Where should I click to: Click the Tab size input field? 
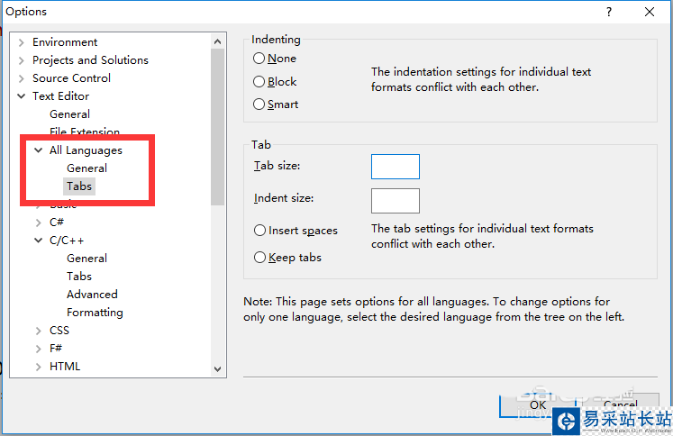pos(395,167)
